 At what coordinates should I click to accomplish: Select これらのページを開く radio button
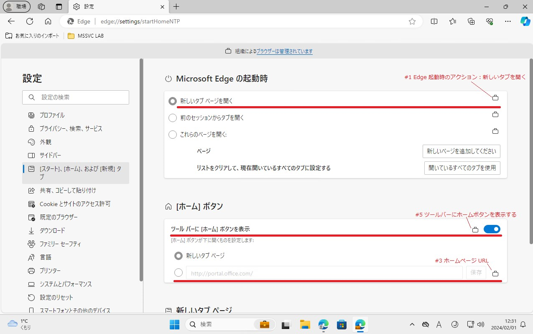[173, 135]
